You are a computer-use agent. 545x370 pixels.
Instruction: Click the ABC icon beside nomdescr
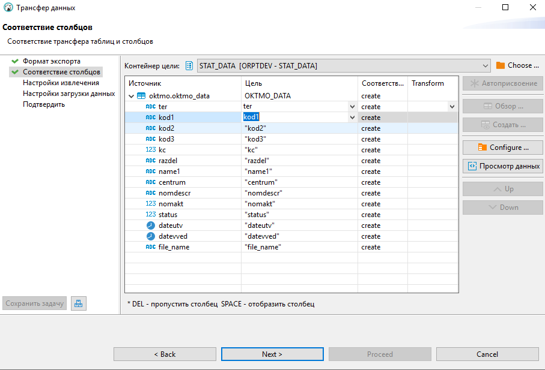click(x=150, y=193)
